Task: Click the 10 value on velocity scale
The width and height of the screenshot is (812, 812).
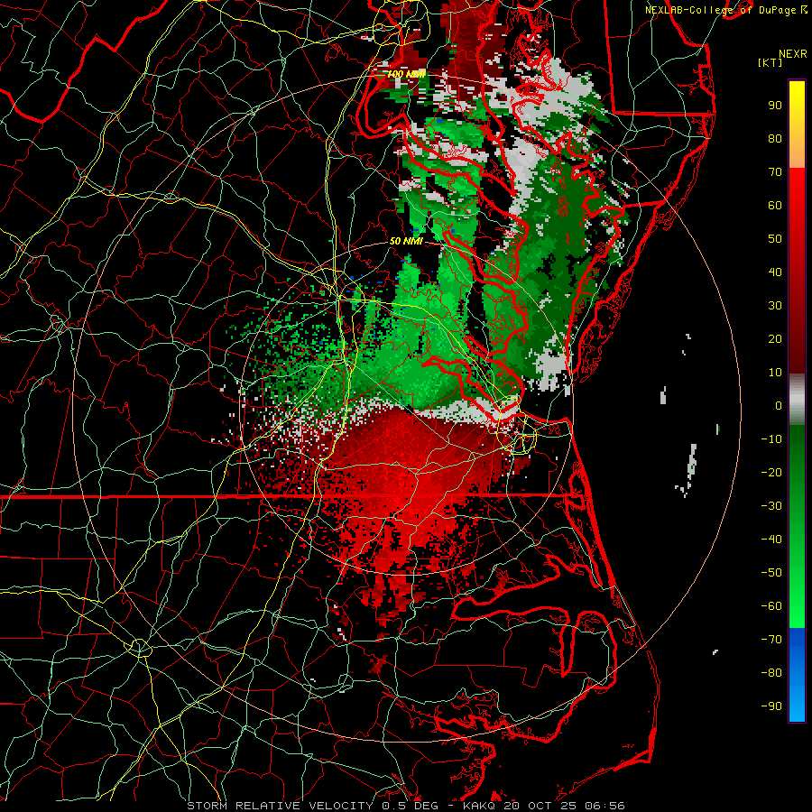Action: [x=775, y=373]
